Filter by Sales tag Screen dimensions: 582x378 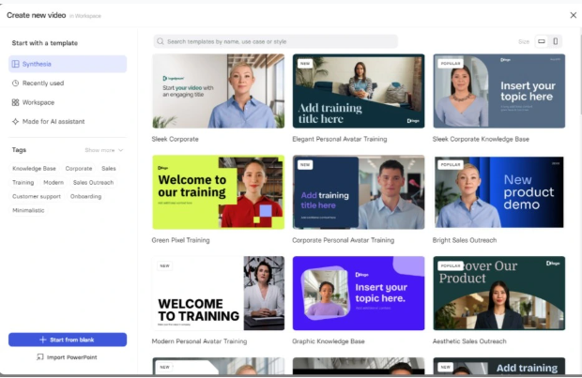pos(109,169)
